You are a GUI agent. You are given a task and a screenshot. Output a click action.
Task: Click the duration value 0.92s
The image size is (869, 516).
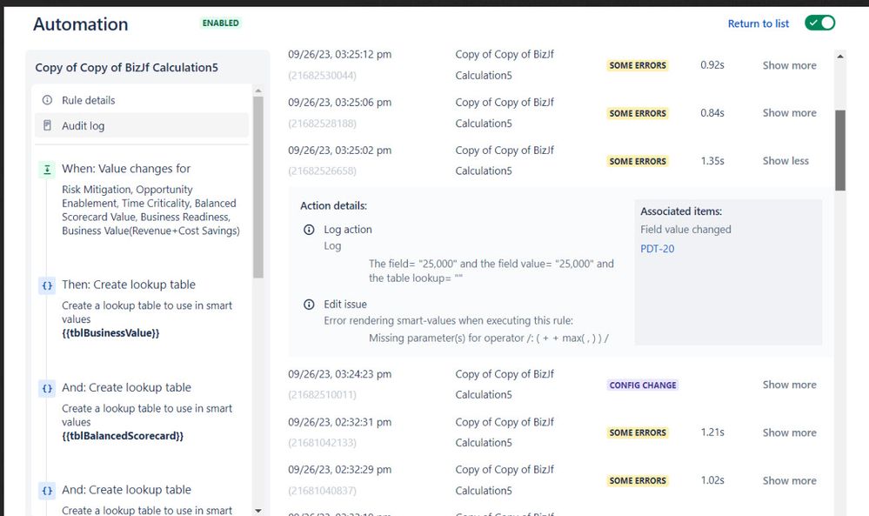[x=712, y=65]
